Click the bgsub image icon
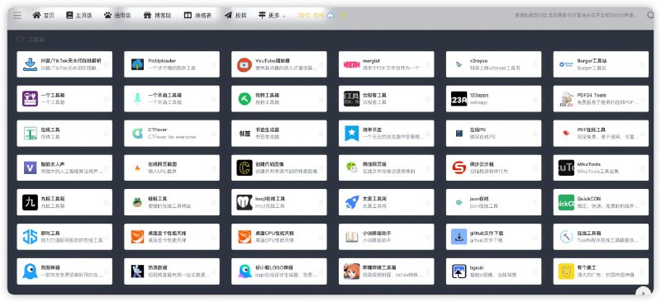This screenshot has width=661, height=302. tap(459, 271)
